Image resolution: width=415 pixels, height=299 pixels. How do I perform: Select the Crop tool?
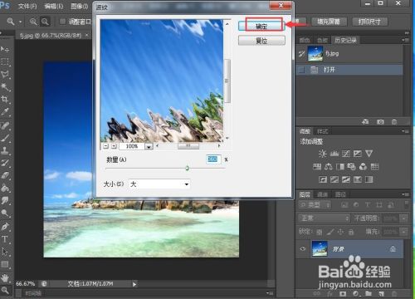(5, 99)
